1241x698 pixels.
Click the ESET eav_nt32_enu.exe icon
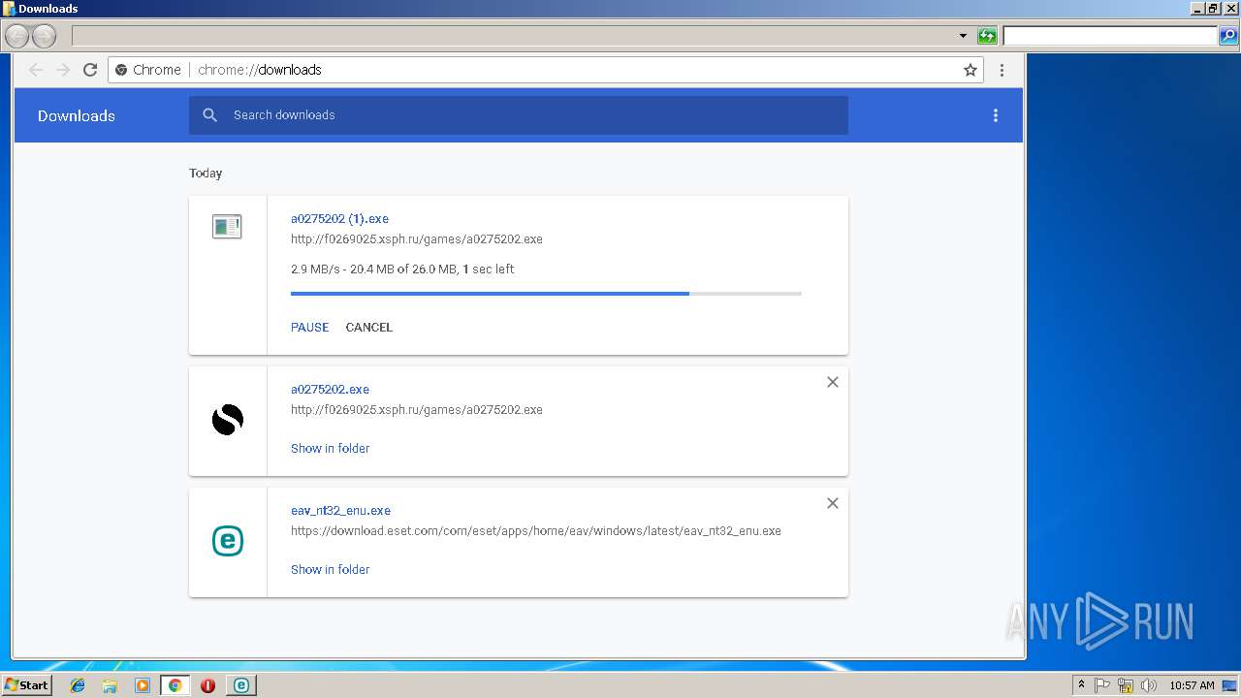click(228, 541)
